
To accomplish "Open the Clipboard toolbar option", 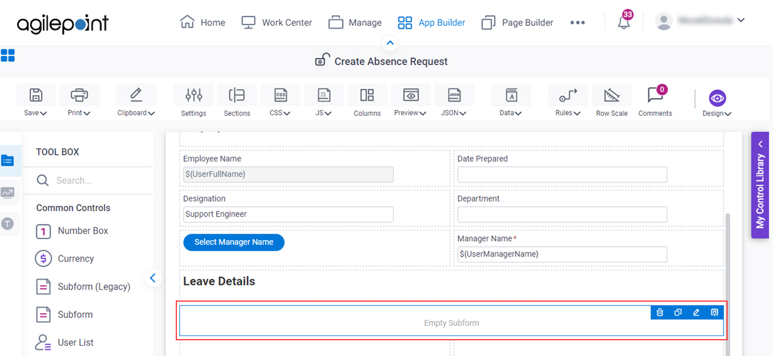I will [x=136, y=100].
